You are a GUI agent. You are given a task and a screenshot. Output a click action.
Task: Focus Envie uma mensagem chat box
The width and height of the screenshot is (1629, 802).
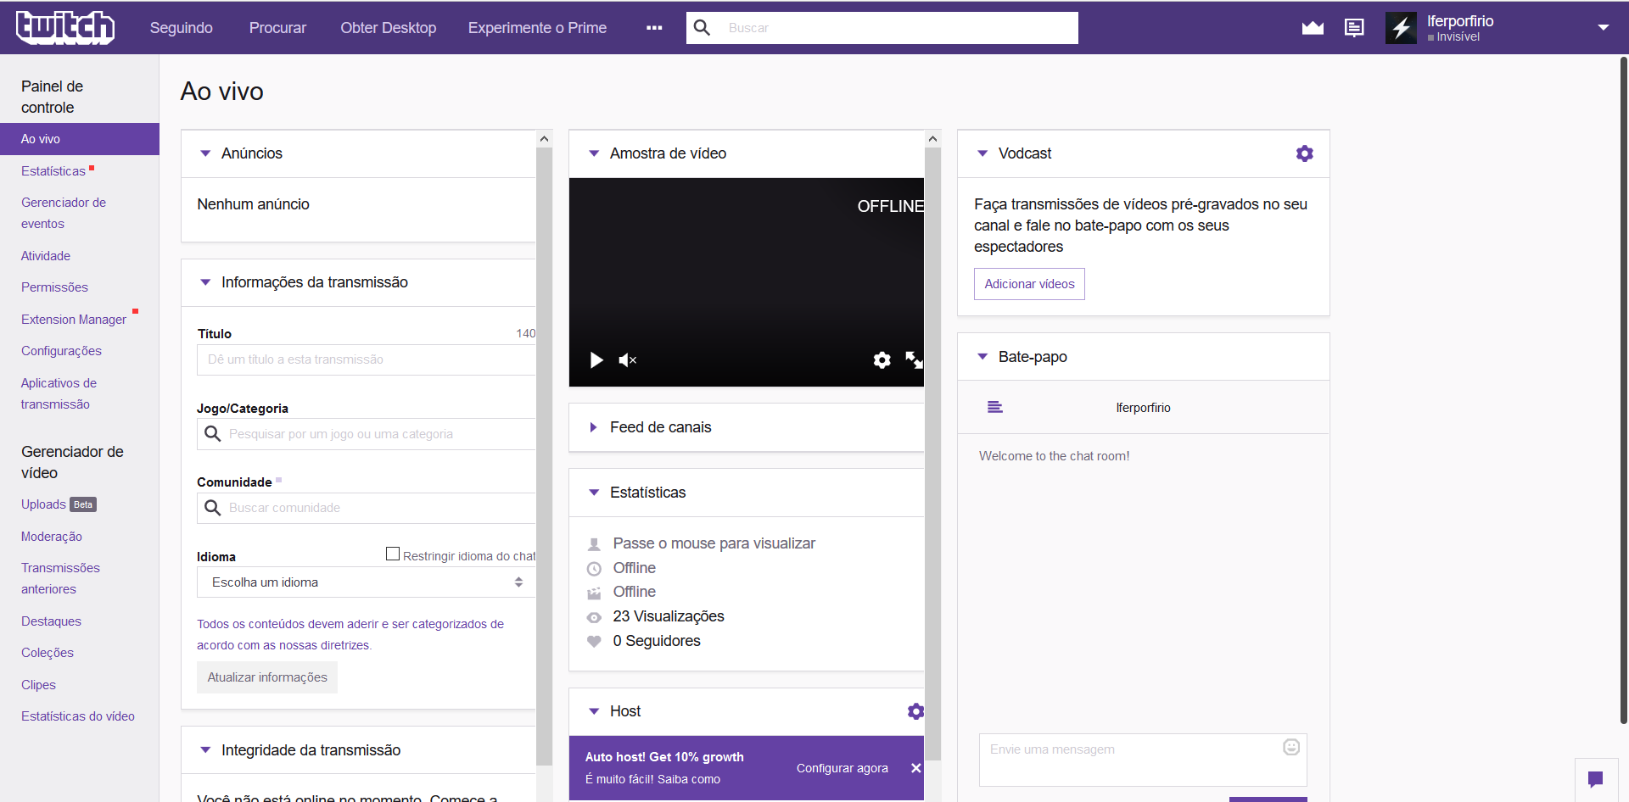(x=1143, y=760)
